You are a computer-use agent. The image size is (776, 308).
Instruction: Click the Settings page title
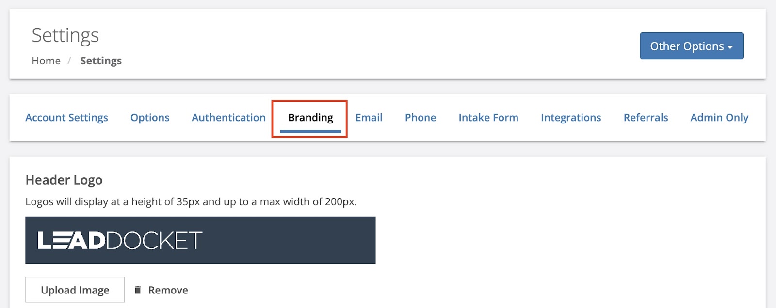coord(65,35)
